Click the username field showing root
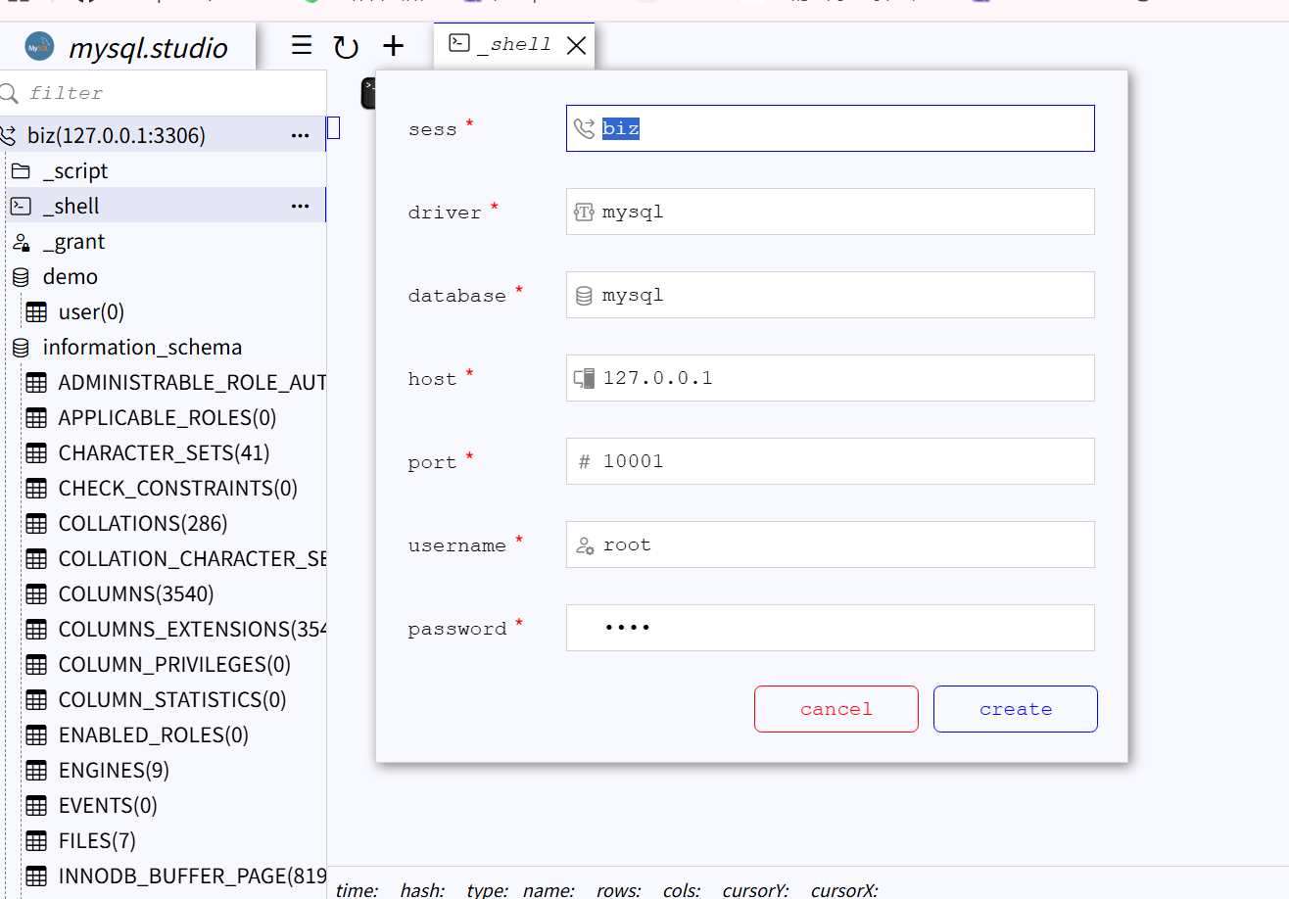The image size is (1289, 899). coord(830,544)
